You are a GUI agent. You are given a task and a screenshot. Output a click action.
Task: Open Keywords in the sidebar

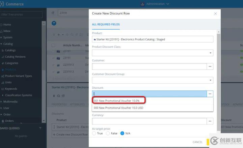11,89
